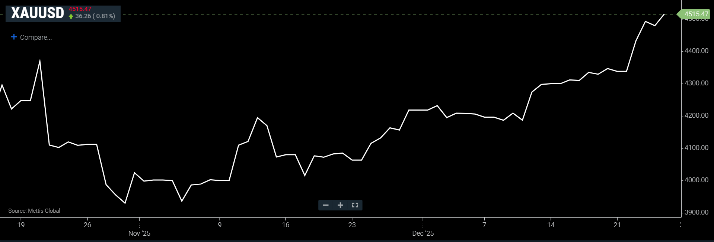714x242 pixels.
Task: Select the Nov '25 month label
Action: [x=139, y=233]
